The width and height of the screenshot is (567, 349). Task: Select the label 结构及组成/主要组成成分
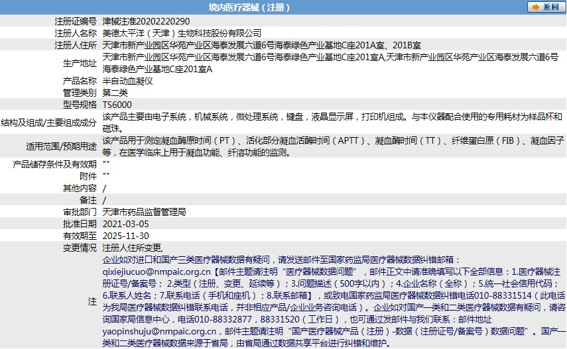49,123
